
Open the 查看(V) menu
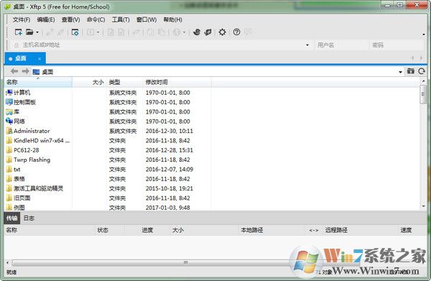point(70,19)
